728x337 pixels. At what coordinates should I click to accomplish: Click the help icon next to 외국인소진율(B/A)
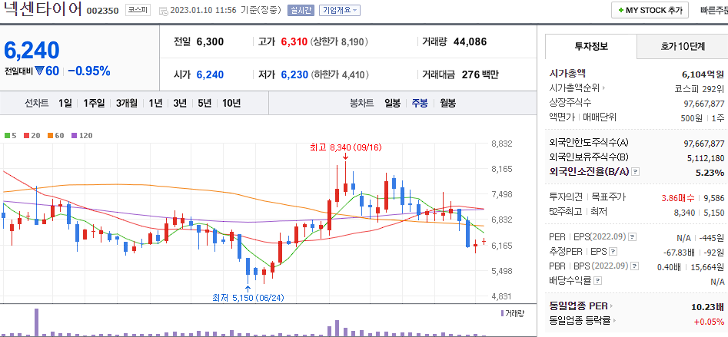click(636, 172)
